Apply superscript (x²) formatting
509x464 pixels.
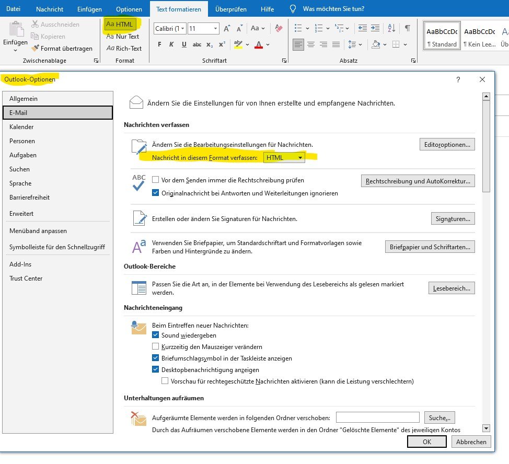point(222,44)
